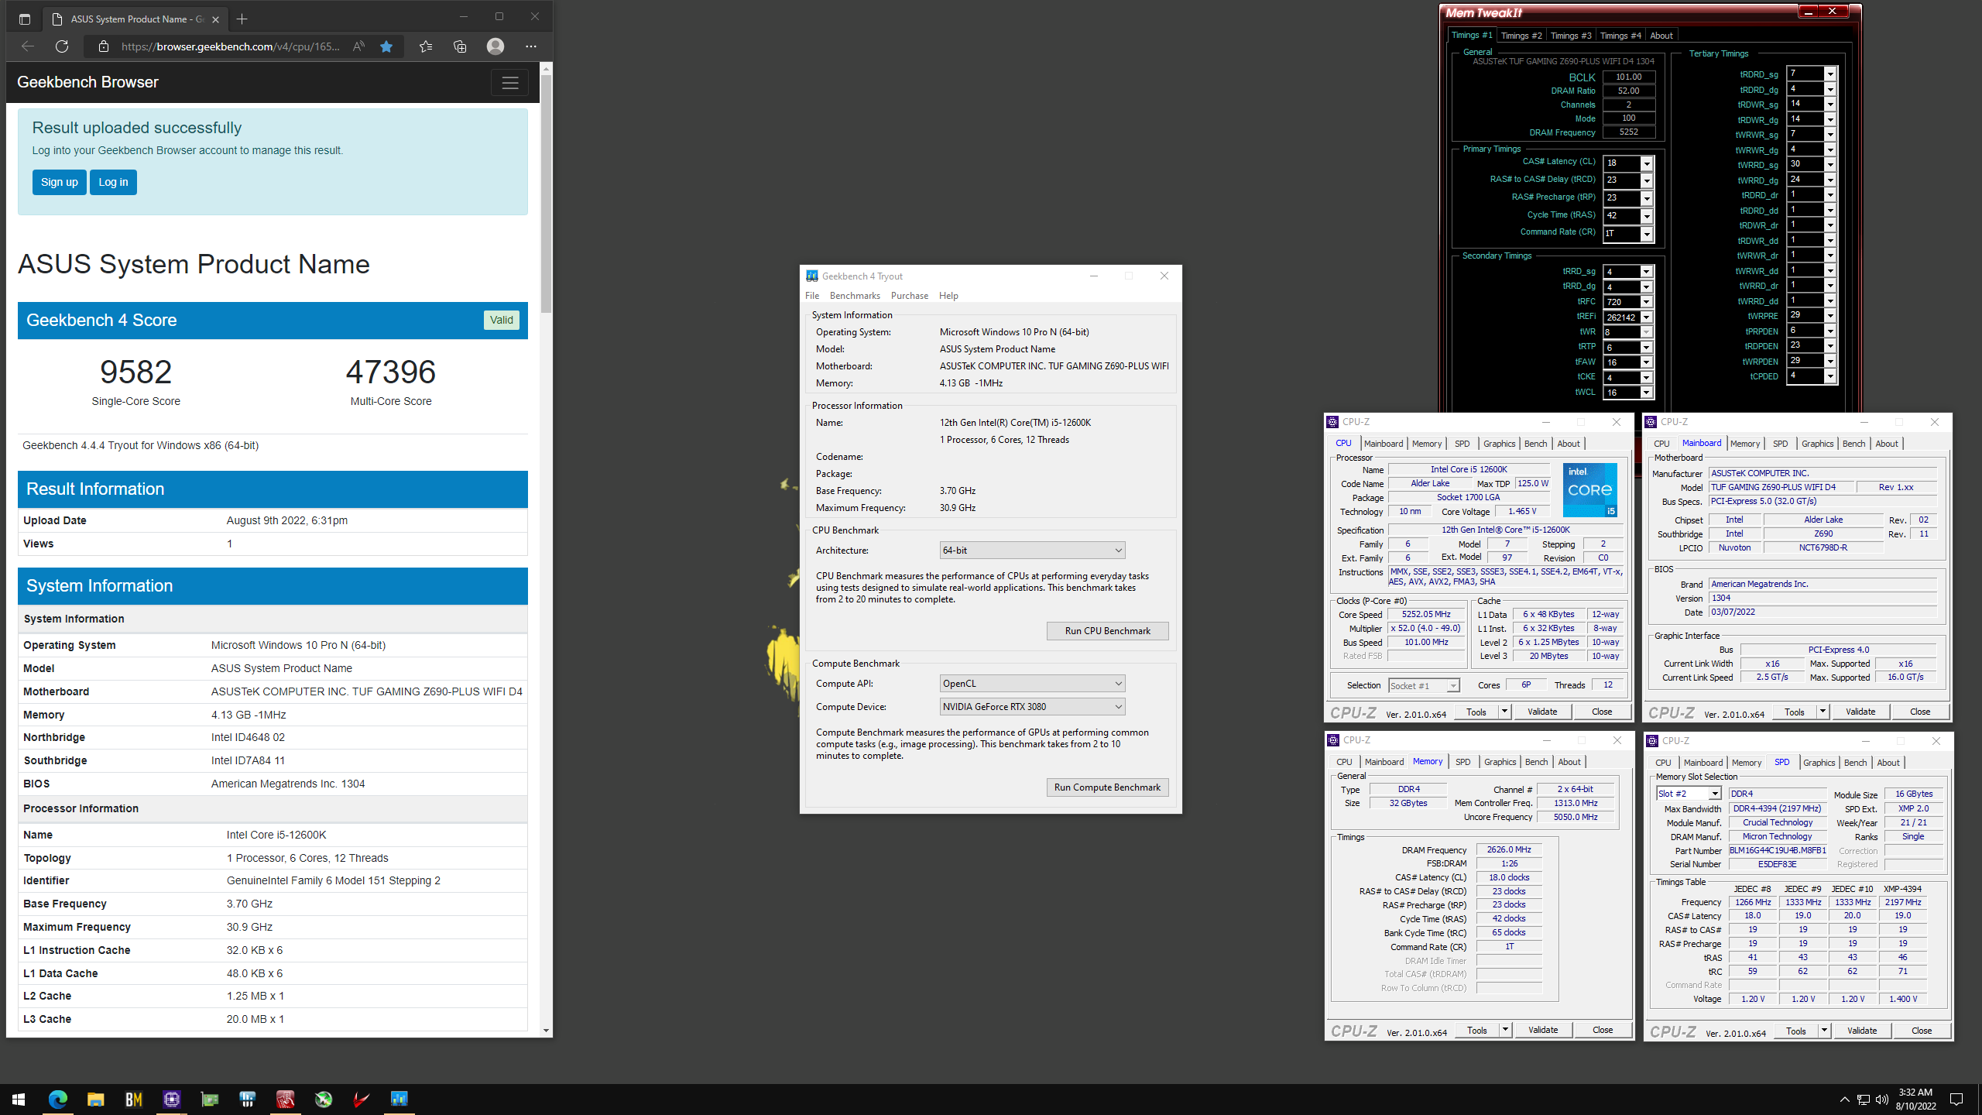Open a new Edge tab
The image size is (1982, 1115).
click(242, 19)
